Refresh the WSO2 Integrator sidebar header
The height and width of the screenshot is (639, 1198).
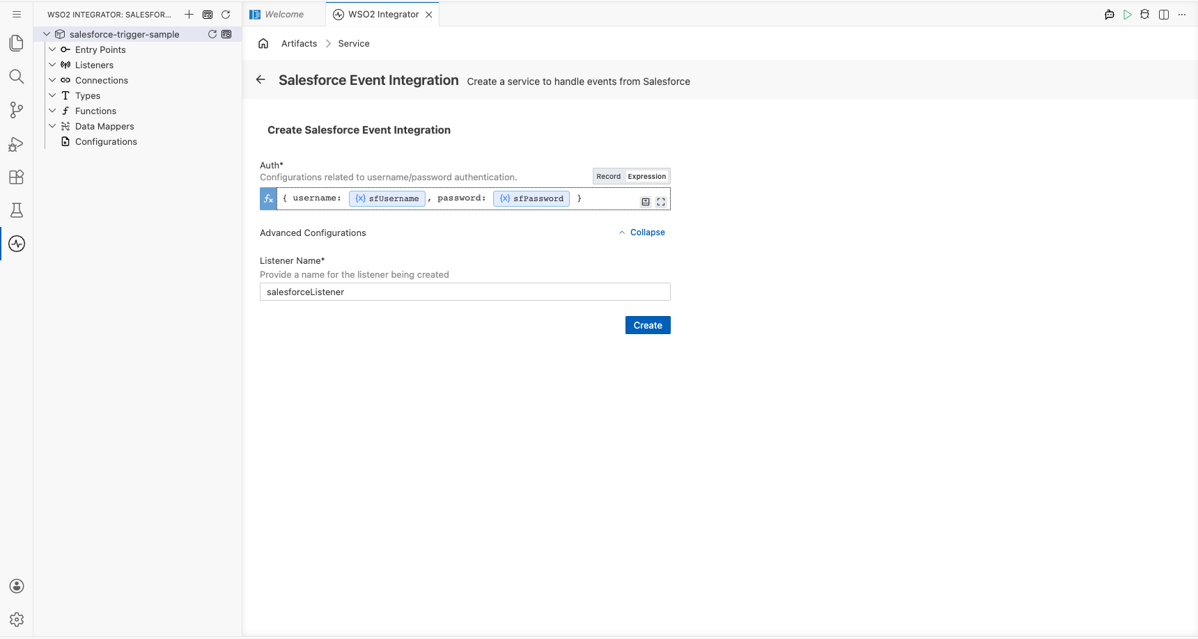click(226, 14)
